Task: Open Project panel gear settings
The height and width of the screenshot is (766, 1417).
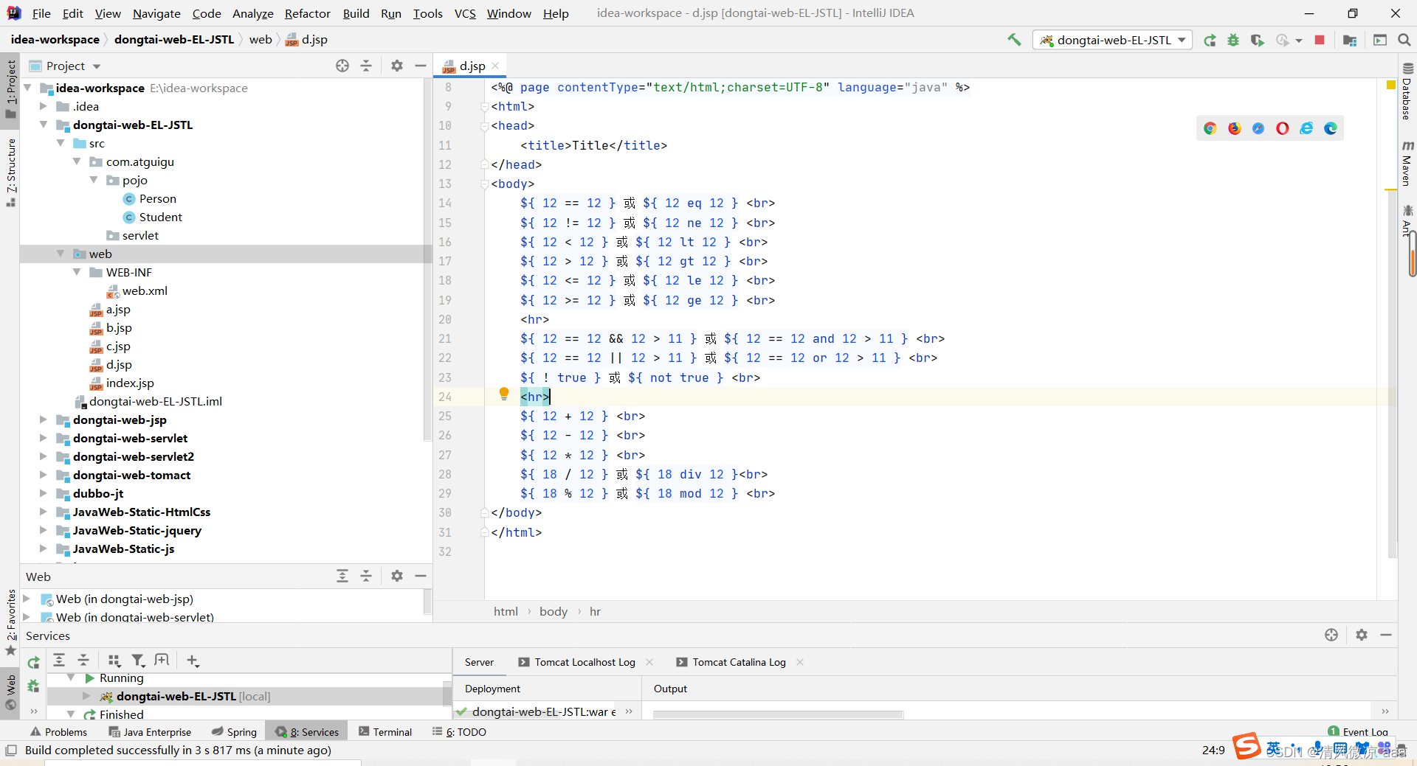Action: pos(397,66)
